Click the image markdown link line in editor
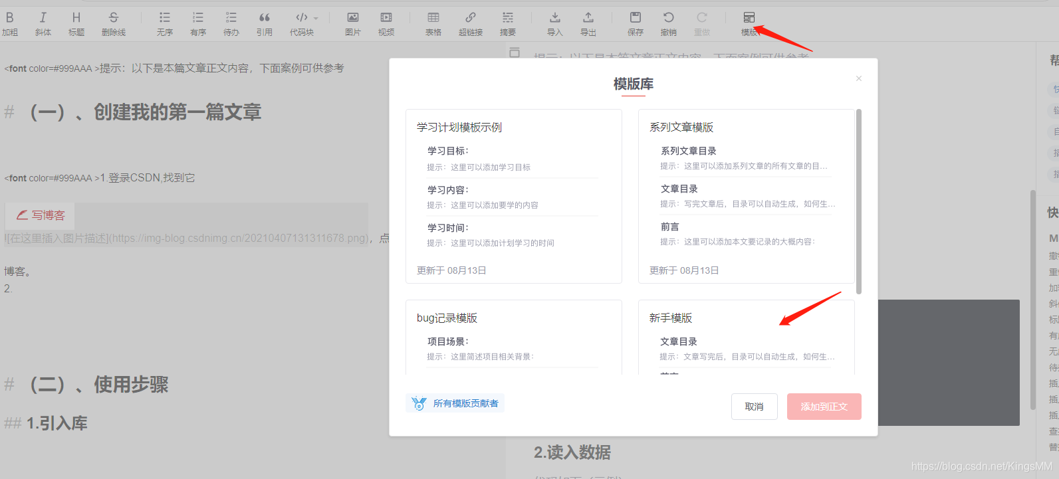 [x=187, y=238]
